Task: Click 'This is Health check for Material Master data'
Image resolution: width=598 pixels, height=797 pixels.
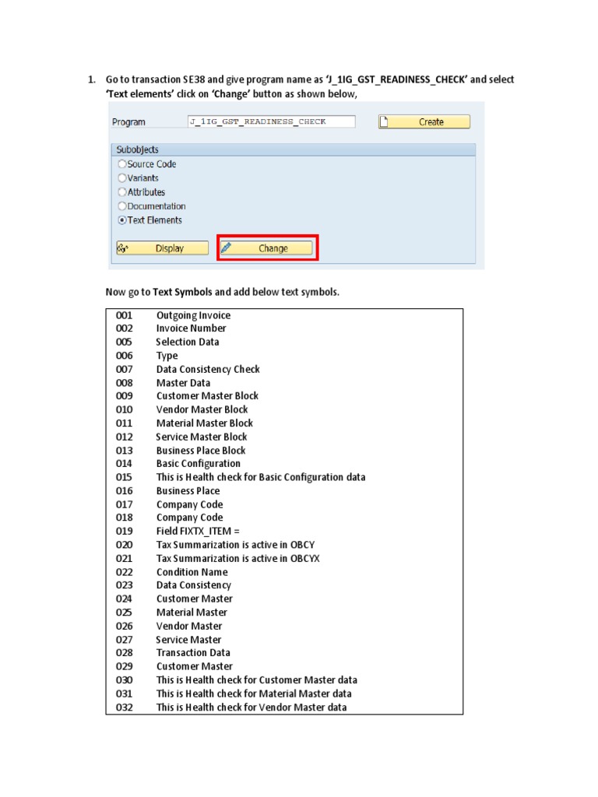Action: click(x=254, y=693)
